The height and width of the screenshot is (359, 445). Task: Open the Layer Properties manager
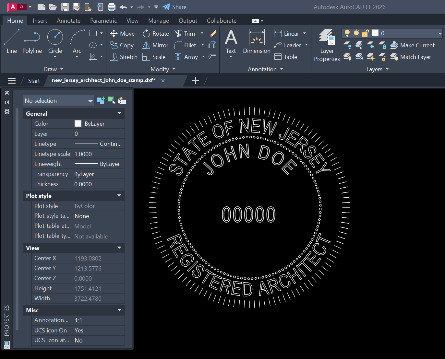[327, 45]
